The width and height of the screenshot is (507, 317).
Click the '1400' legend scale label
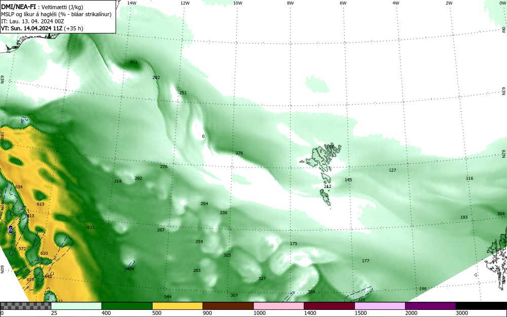[x=310, y=313]
